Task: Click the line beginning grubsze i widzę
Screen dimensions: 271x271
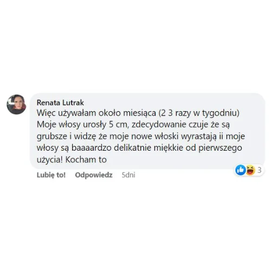Action: click(x=141, y=136)
